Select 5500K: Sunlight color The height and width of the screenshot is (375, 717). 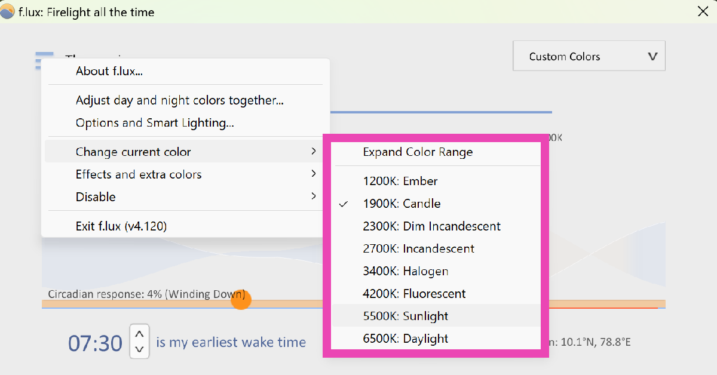click(x=437, y=316)
